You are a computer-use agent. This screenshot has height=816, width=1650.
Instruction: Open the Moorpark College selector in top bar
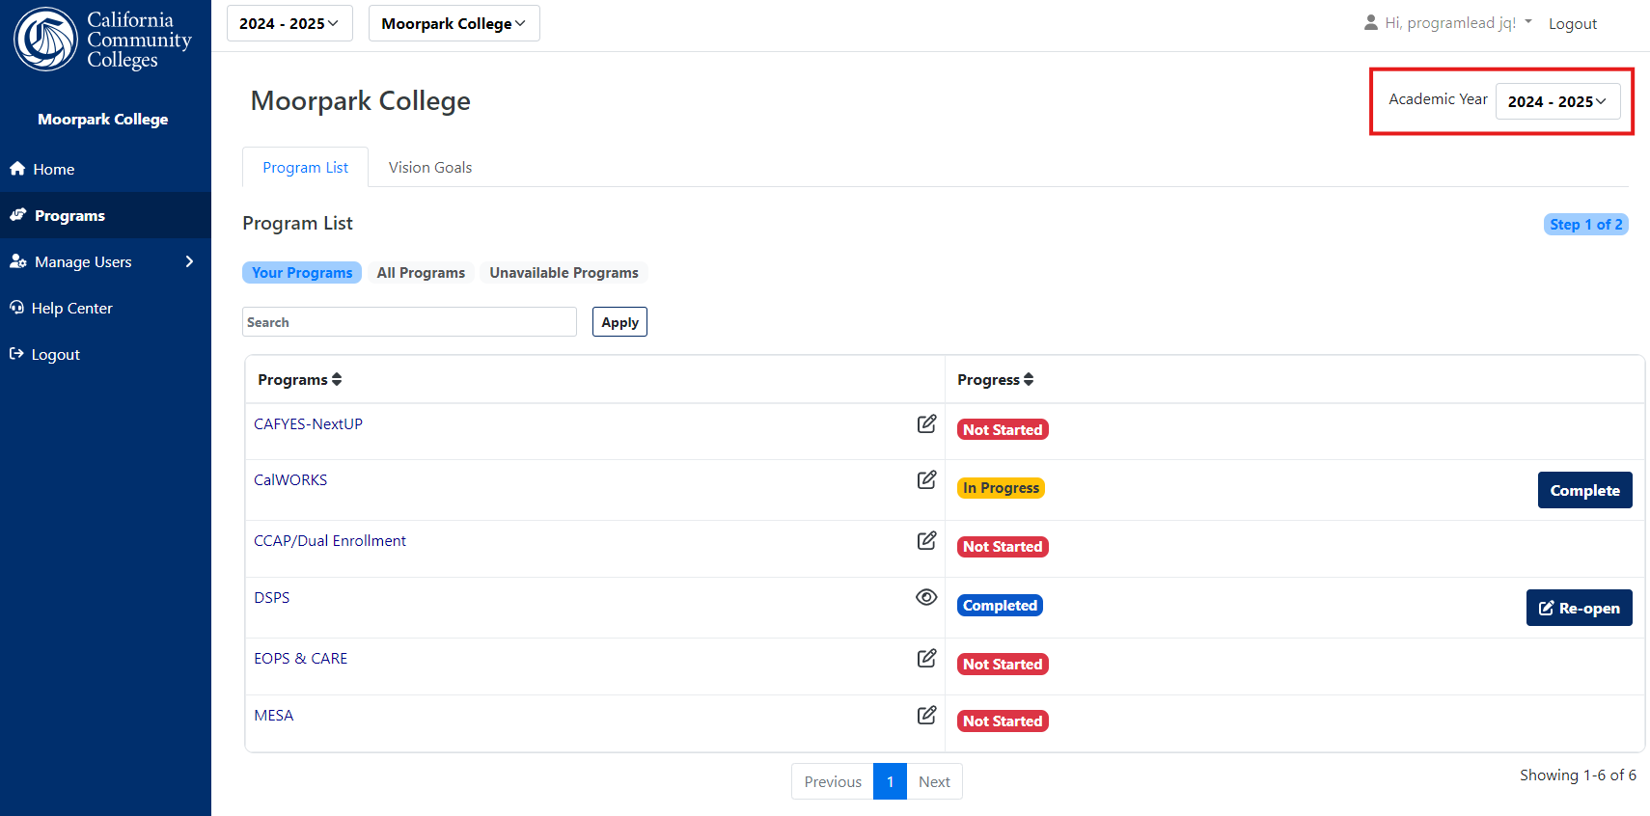[454, 23]
